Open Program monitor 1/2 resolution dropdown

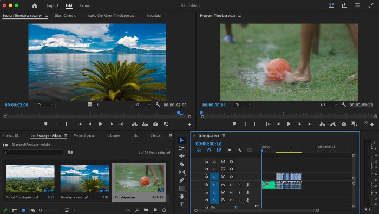click(328, 105)
